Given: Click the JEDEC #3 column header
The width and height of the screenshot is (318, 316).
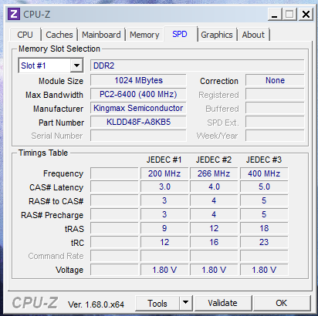Looking at the screenshot, I should tap(264, 160).
